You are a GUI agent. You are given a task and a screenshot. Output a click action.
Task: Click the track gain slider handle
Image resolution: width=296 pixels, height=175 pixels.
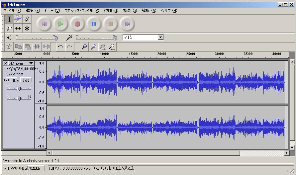[x=19, y=89]
